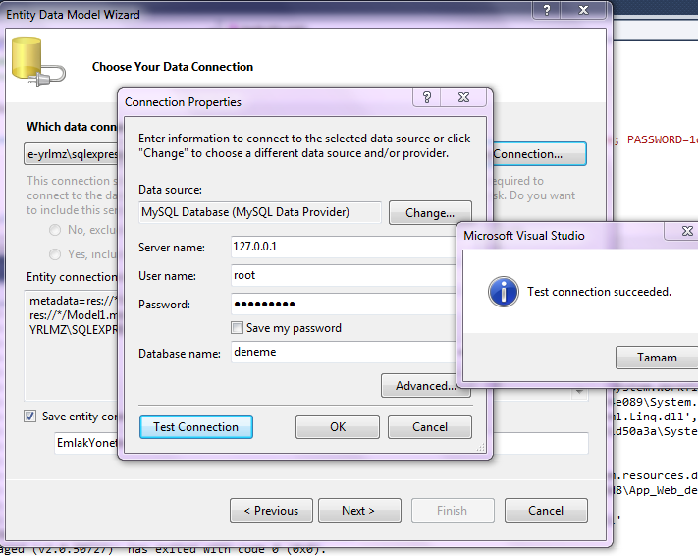Confirm Connection Properties with OK
Screen dimensions: 698x556
[338, 426]
